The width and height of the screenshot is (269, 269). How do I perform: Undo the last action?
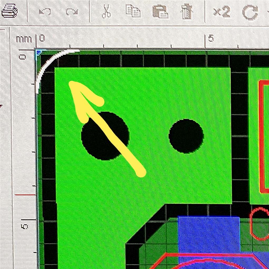[45, 12]
